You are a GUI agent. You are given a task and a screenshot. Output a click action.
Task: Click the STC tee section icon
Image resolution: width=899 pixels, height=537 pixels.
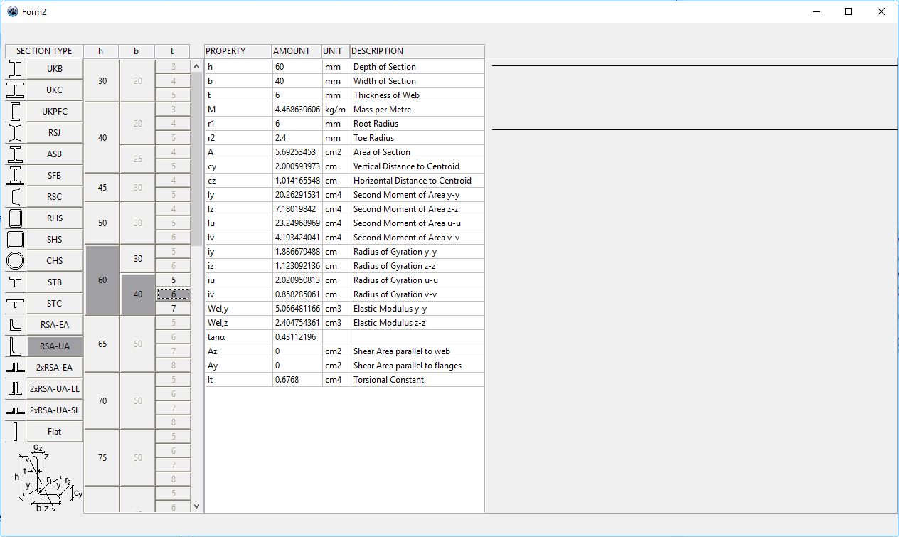(x=16, y=304)
